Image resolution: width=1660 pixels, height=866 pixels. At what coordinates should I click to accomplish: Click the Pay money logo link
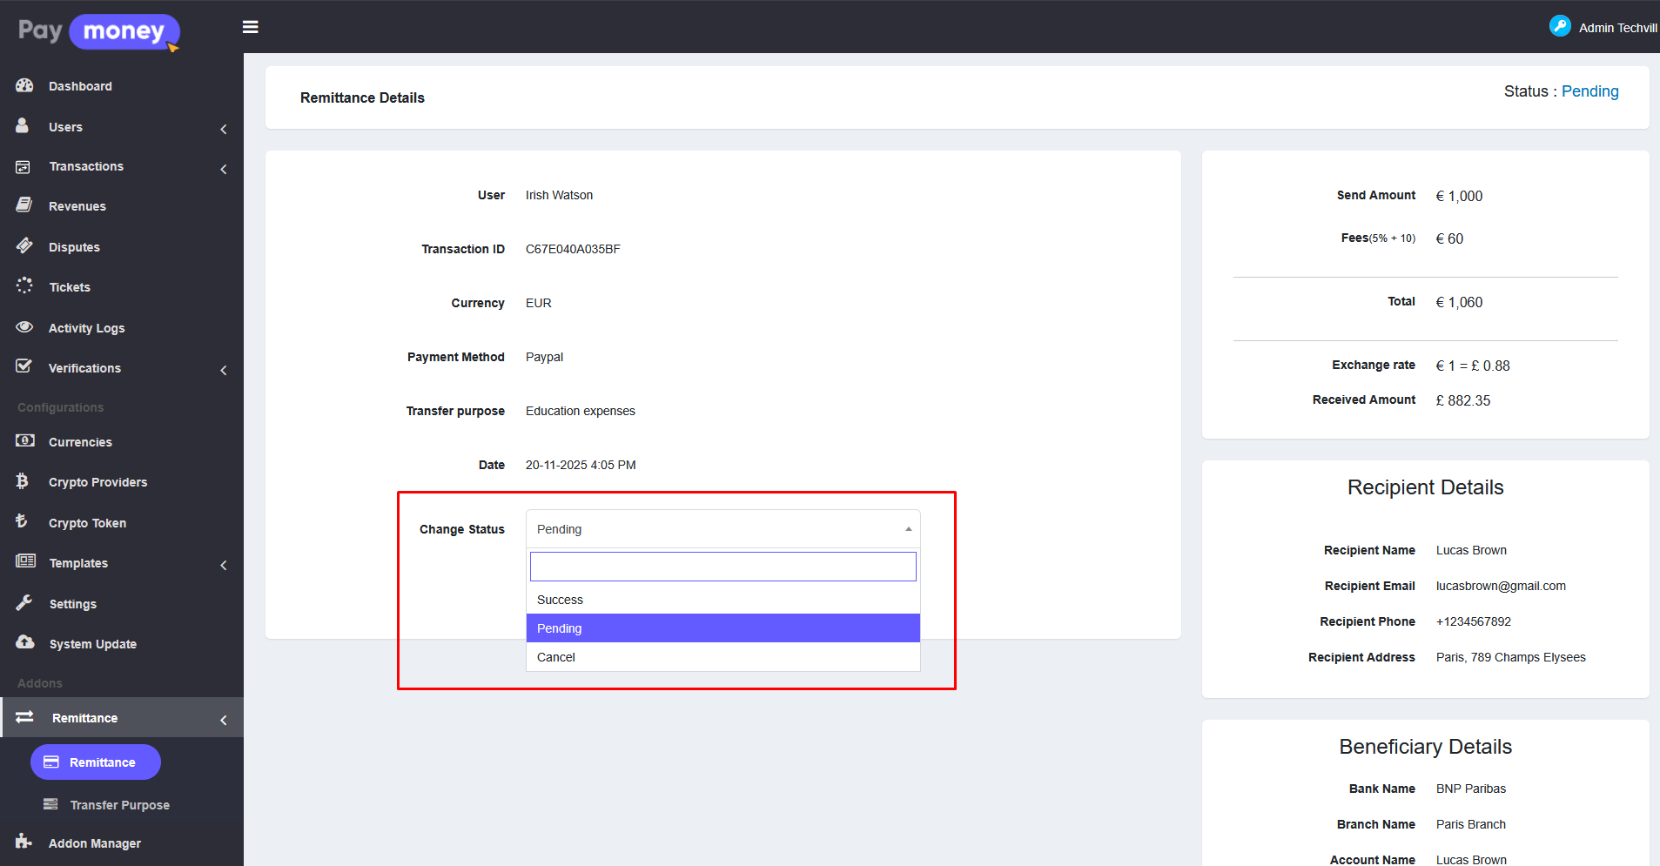click(x=98, y=32)
